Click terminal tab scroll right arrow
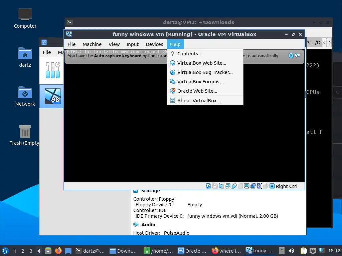This screenshot has width=342, height=256. coord(329,42)
